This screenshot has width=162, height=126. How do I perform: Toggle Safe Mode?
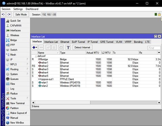coord(21,15)
